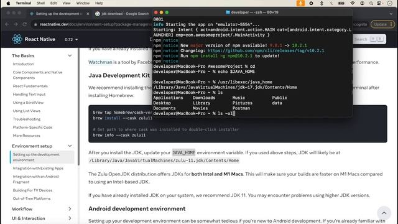This screenshot has width=398, height=224.
Task: Open the 0.72 version dropdown
Action: 71,40
